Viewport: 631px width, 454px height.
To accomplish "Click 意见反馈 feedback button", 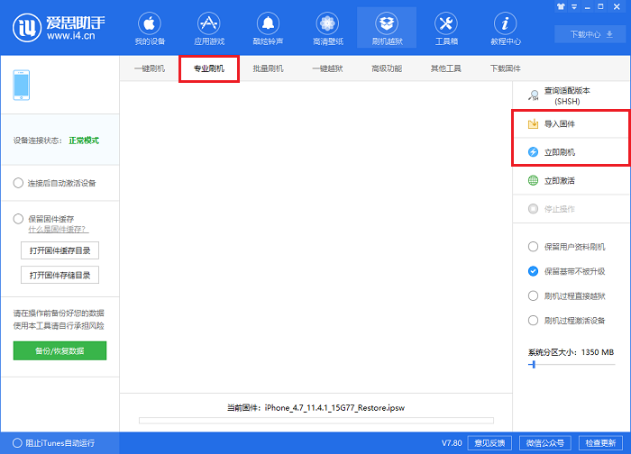I will click(489, 443).
